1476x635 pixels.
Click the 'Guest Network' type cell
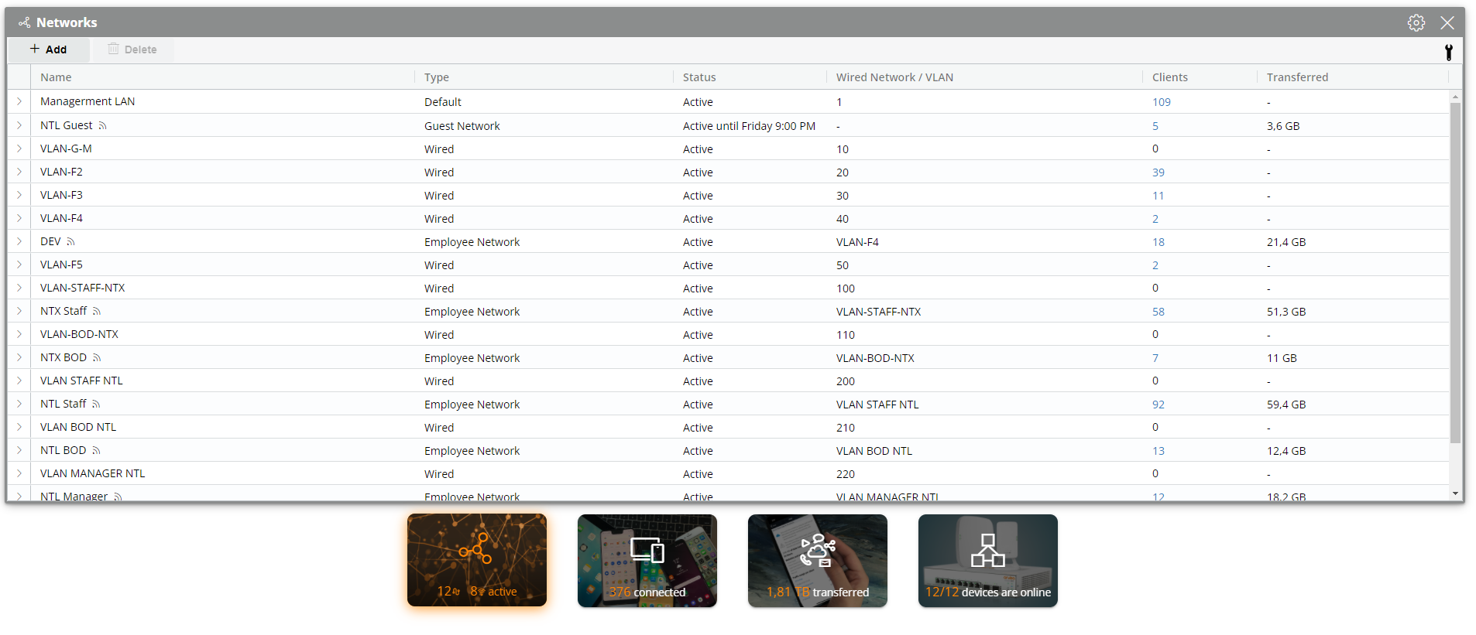(x=462, y=126)
